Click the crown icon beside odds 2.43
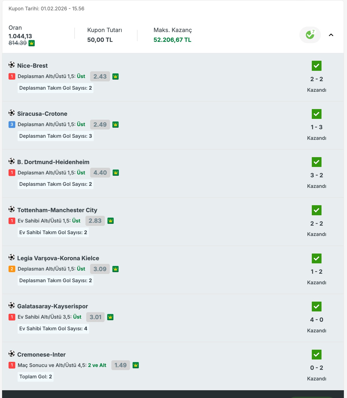 click(115, 76)
